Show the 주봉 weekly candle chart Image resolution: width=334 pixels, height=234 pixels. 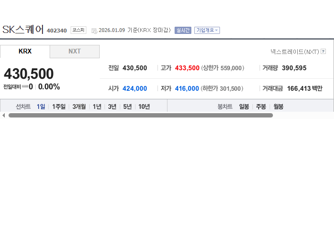[x=261, y=106]
